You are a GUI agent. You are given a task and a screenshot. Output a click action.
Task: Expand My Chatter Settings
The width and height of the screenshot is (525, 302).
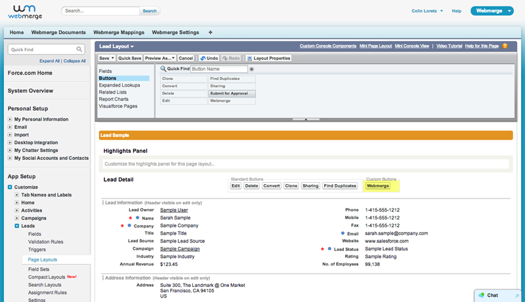pos(10,150)
